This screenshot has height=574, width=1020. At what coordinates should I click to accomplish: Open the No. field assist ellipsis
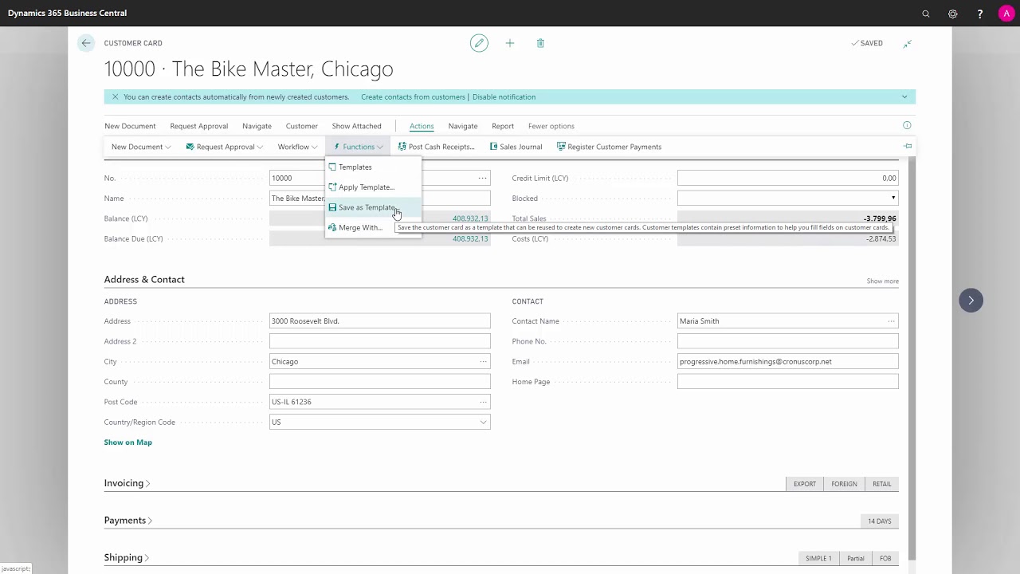482,179
